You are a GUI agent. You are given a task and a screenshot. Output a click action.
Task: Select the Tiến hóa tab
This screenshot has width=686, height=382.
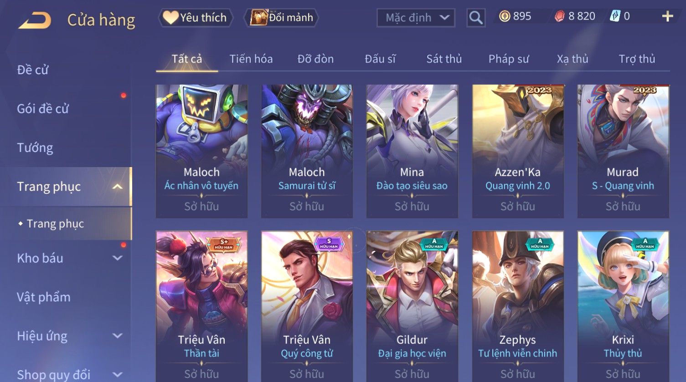click(x=251, y=59)
